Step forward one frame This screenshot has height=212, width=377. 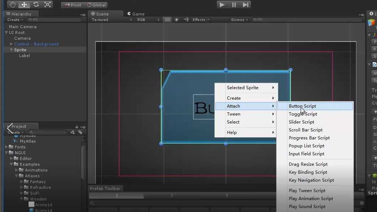(x=245, y=5)
